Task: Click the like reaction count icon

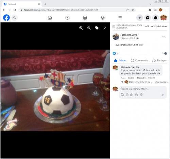Action: pos(114,53)
